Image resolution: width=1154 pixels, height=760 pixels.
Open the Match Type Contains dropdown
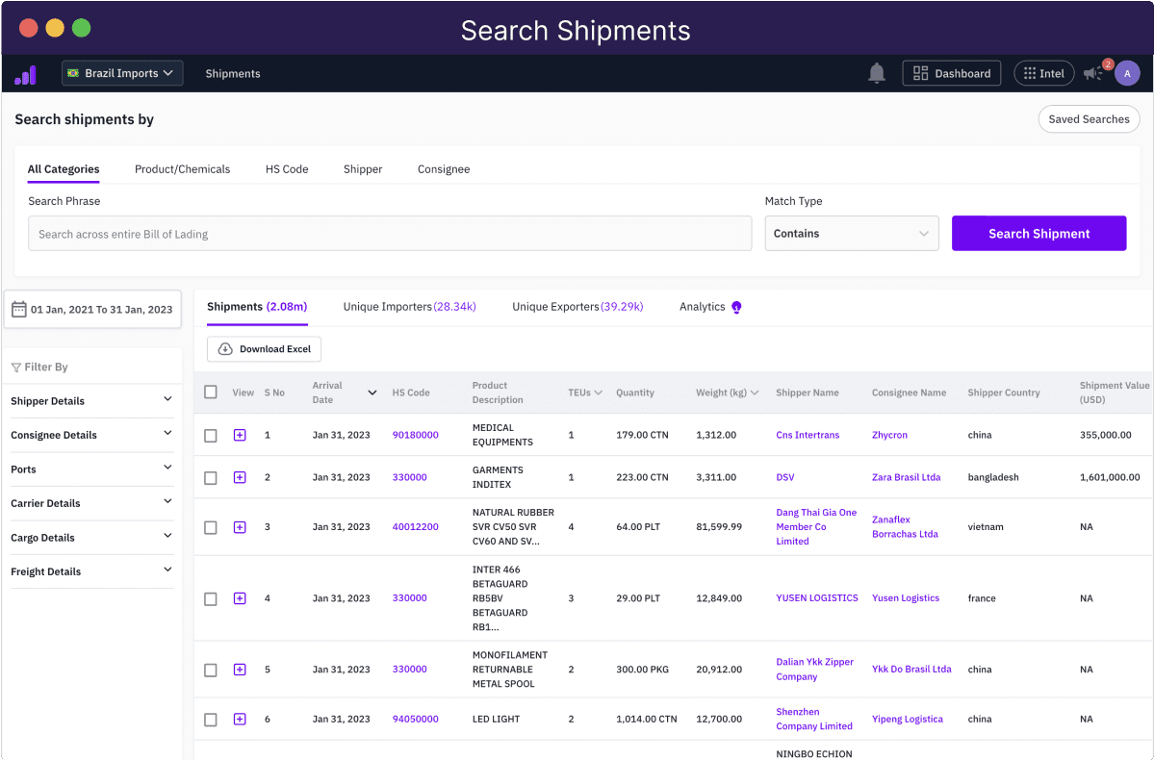click(x=852, y=233)
